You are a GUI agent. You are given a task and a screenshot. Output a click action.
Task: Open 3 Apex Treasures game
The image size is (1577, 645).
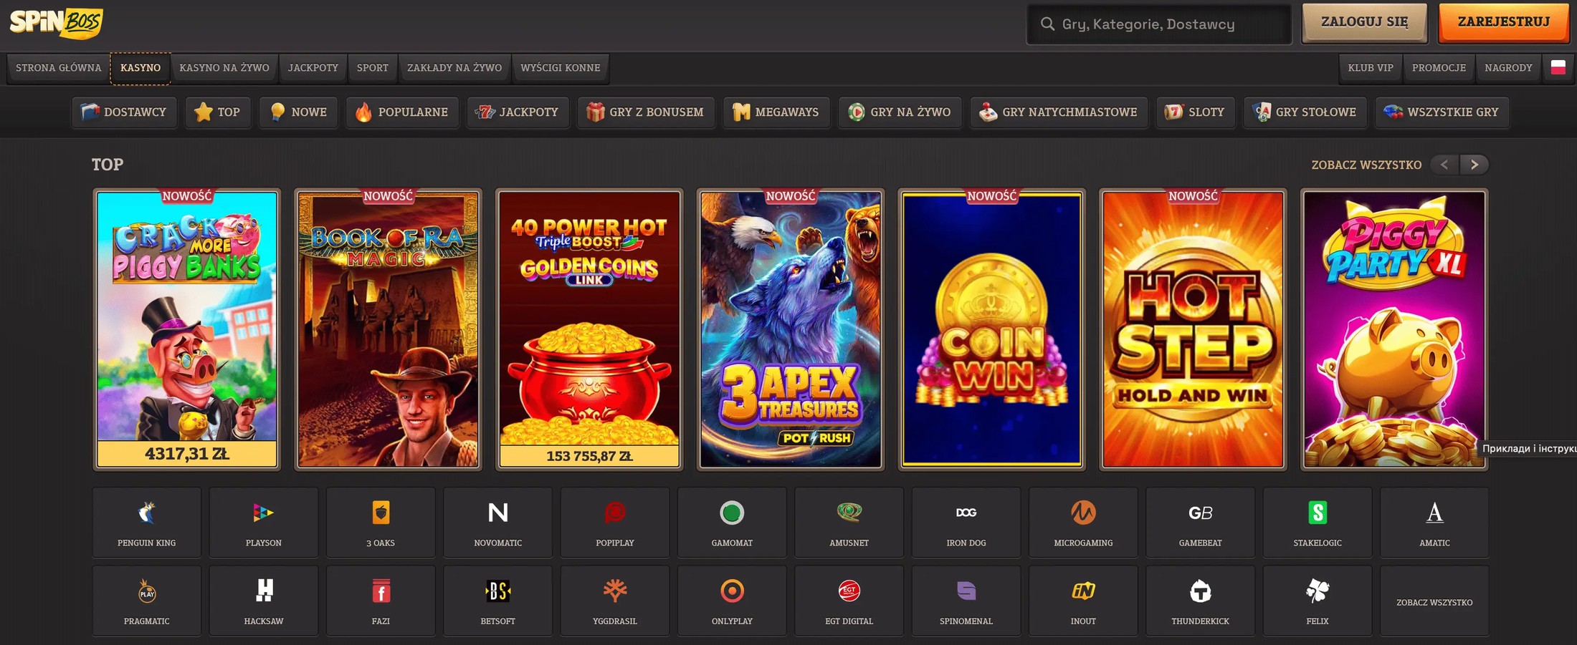(791, 329)
